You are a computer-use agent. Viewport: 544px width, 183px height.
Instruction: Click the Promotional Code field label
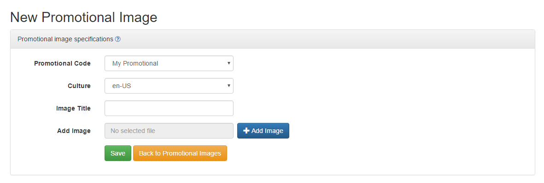(63, 64)
